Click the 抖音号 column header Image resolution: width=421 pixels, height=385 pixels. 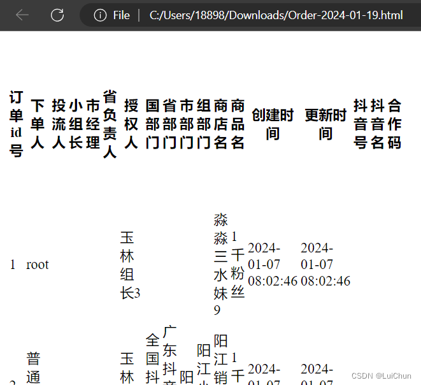click(360, 124)
